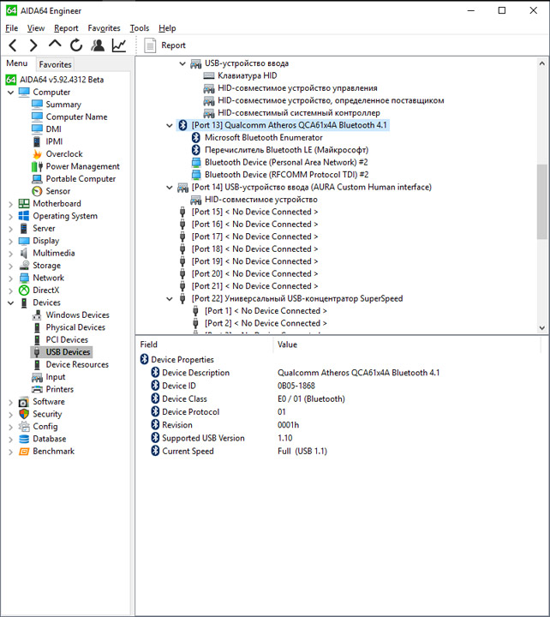Expand the Display node
Viewport: 550px width, 617px height.
point(10,241)
